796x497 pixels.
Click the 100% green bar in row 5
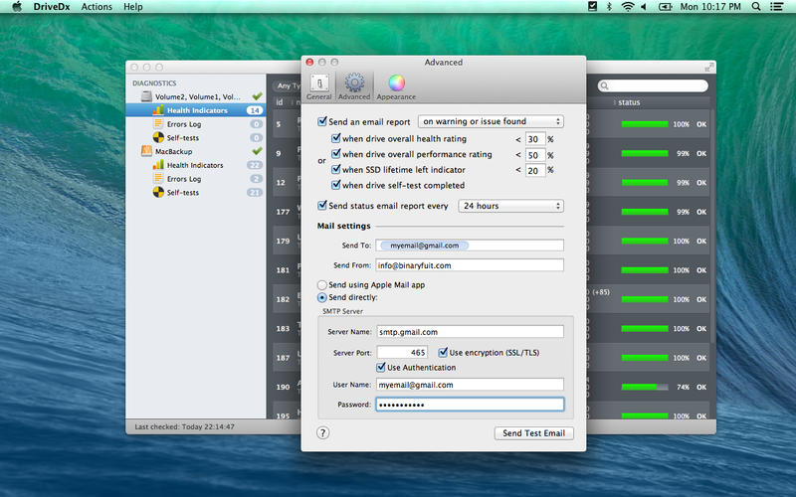[645, 124]
